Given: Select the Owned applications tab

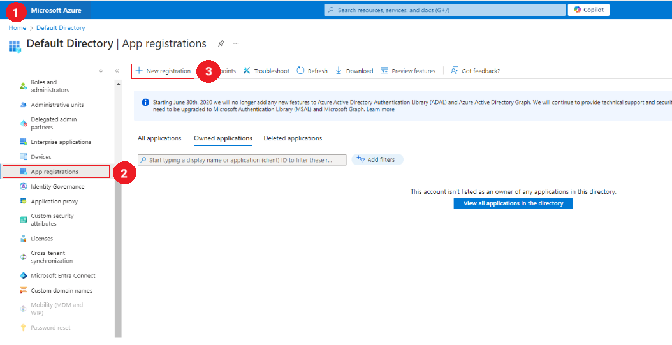Looking at the screenshot, I should (223, 138).
